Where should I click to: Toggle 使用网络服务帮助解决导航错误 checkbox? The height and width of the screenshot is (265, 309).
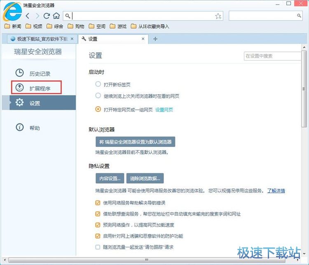pyautogui.click(x=98, y=203)
